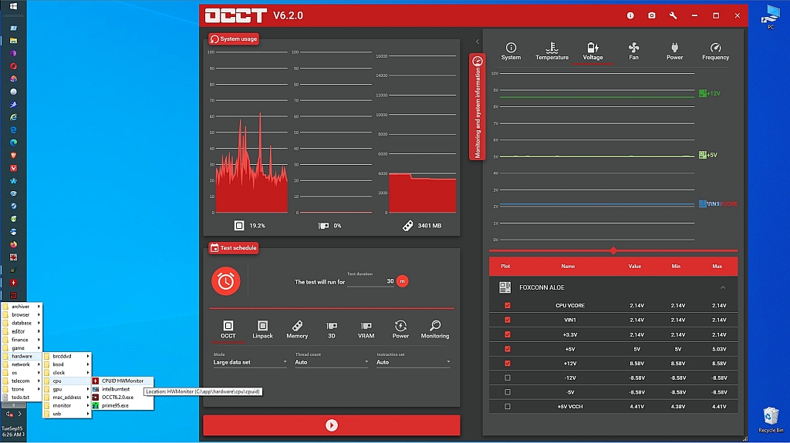Click the memory usage icon showing 3401 MB
The height and width of the screenshot is (443, 790).
[407, 226]
